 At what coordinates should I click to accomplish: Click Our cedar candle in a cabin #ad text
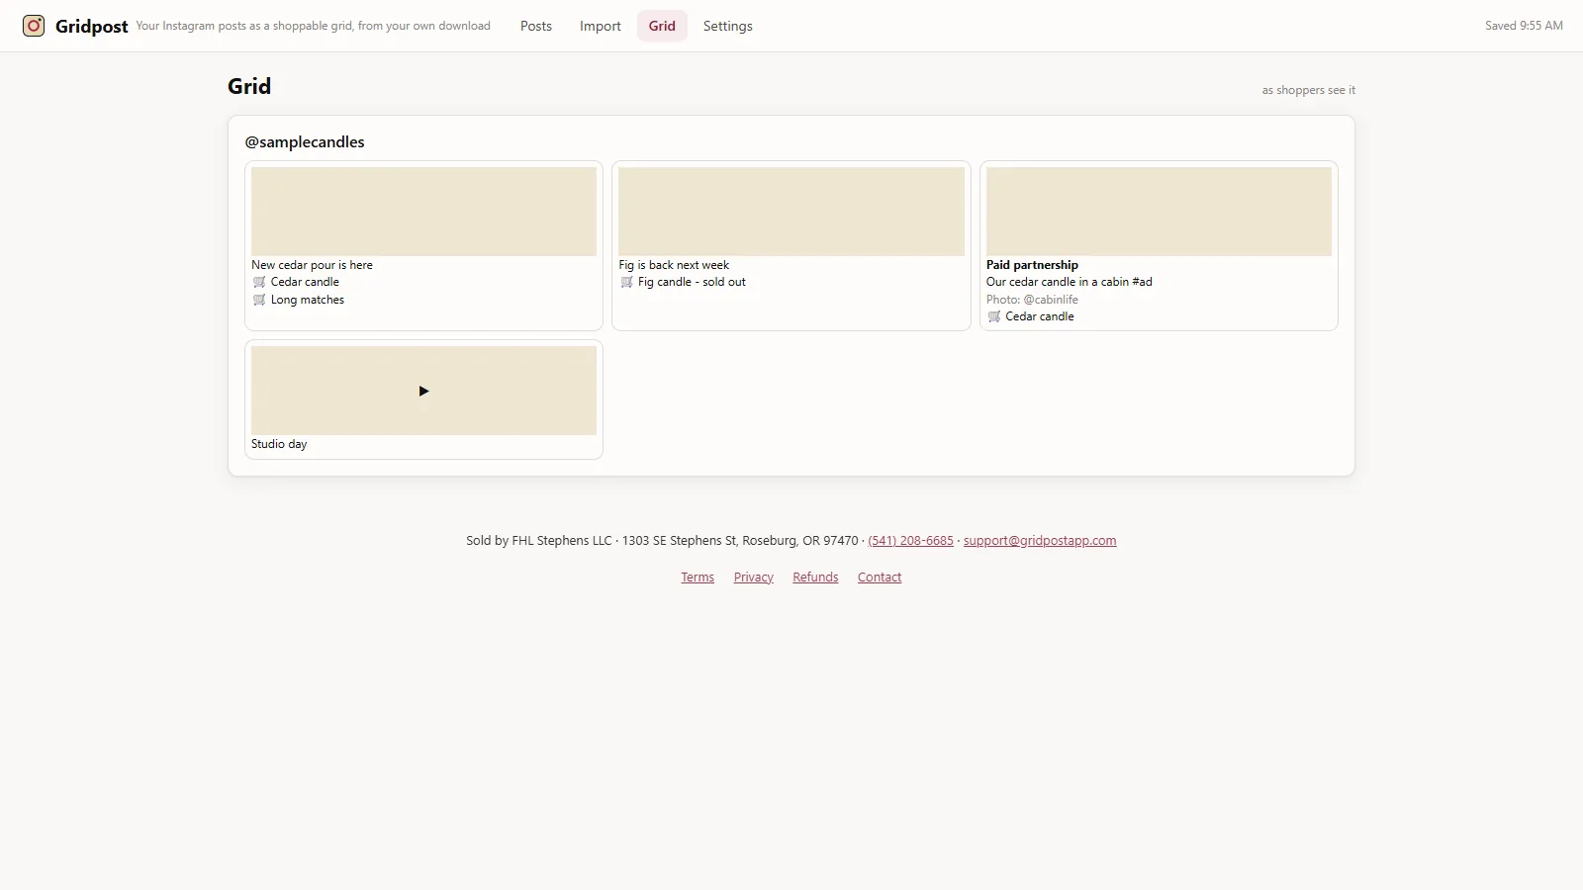click(x=1070, y=282)
